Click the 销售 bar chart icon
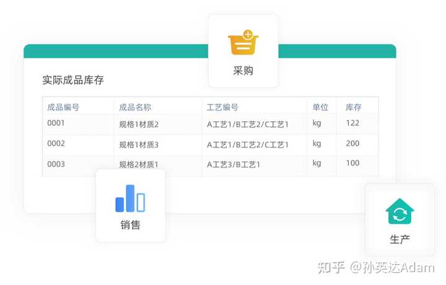The width and height of the screenshot is (446, 285). click(x=130, y=198)
